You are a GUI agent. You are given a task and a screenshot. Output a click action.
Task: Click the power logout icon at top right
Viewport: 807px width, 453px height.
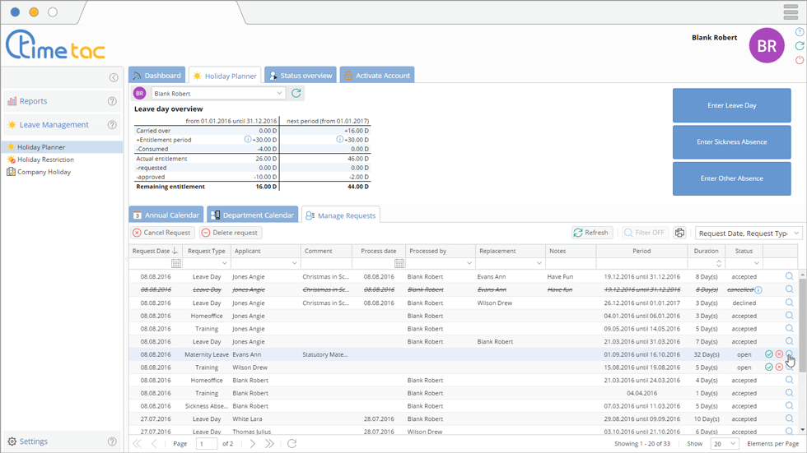(799, 60)
